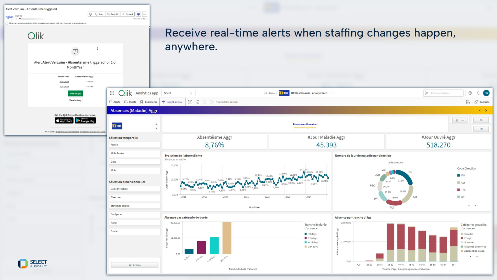Click the Teams icon in the email toolbar
This screenshot has height=280, width=497.
(138, 14)
